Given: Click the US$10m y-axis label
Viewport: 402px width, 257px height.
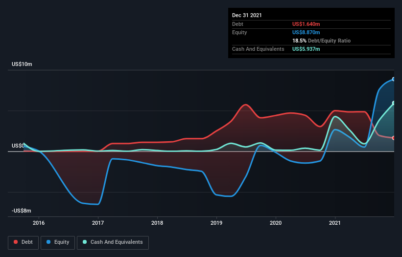Looking at the screenshot, I should coord(22,64).
